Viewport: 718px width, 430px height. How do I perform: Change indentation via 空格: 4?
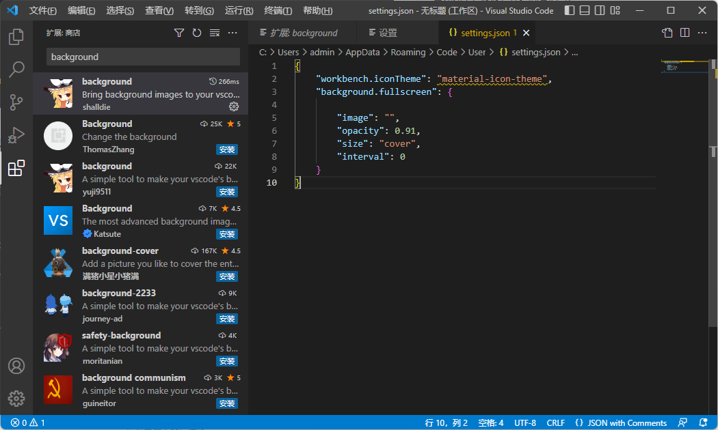point(490,422)
